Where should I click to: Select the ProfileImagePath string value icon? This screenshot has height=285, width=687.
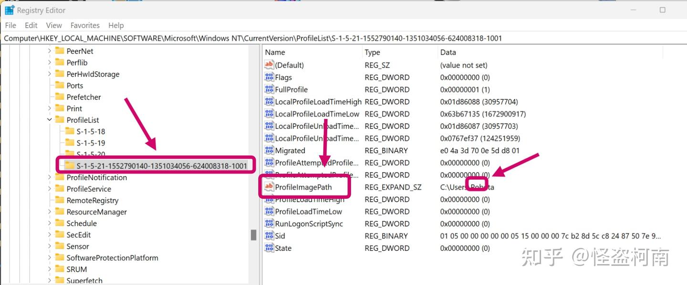coord(269,187)
